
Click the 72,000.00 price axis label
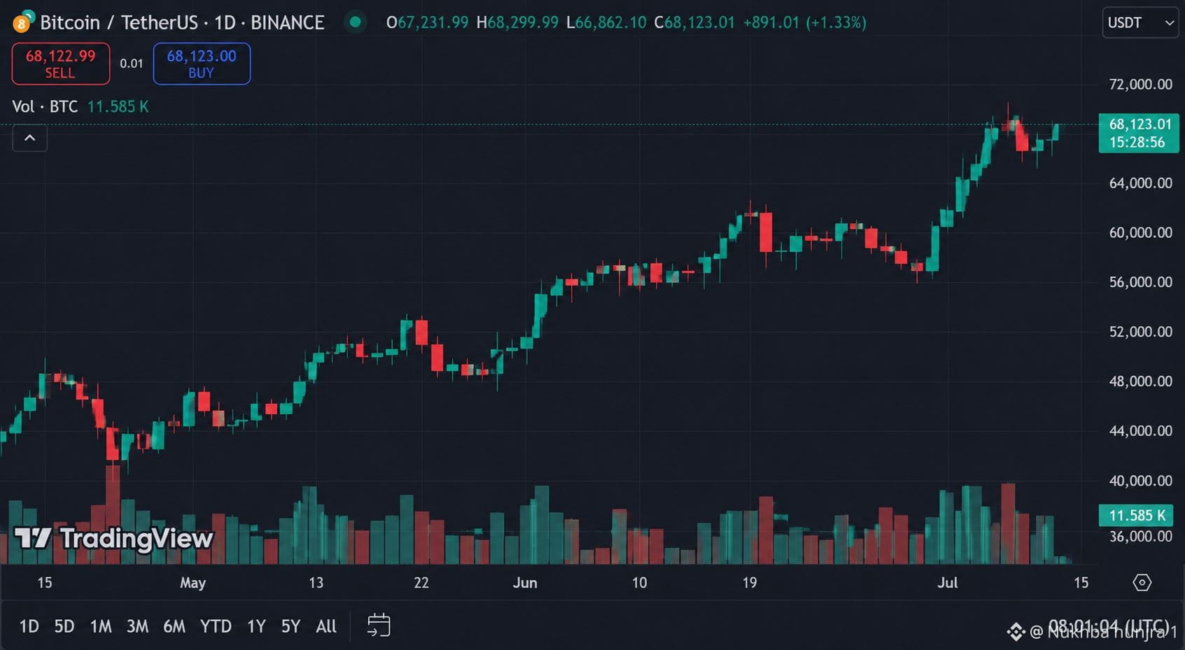pyautogui.click(x=1140, y=84)
